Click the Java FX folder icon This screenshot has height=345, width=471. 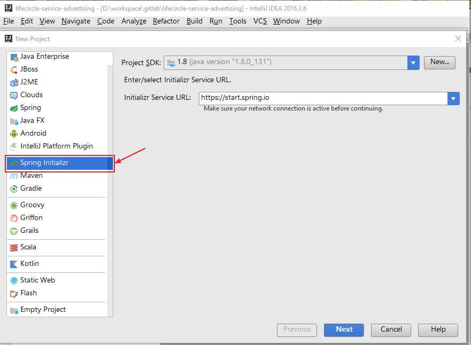[x=14, y=121]
